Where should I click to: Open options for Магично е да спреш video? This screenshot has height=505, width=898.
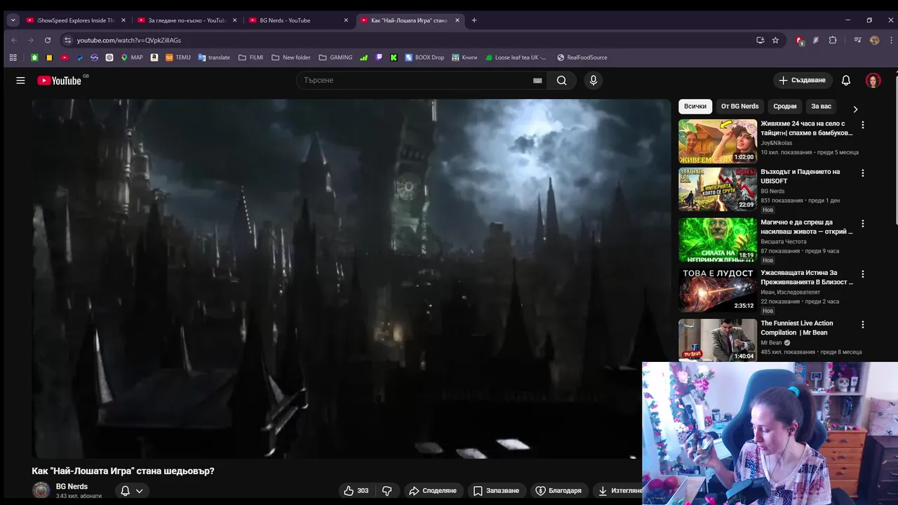(x=863, y=223)
